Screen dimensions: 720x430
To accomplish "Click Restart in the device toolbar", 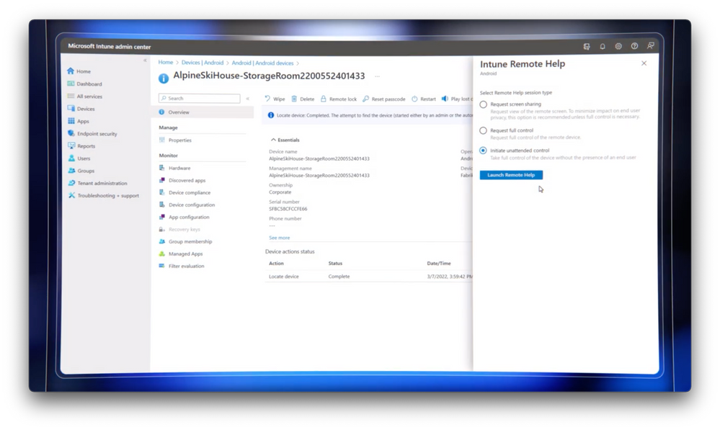I will click(x=423, y=99).
